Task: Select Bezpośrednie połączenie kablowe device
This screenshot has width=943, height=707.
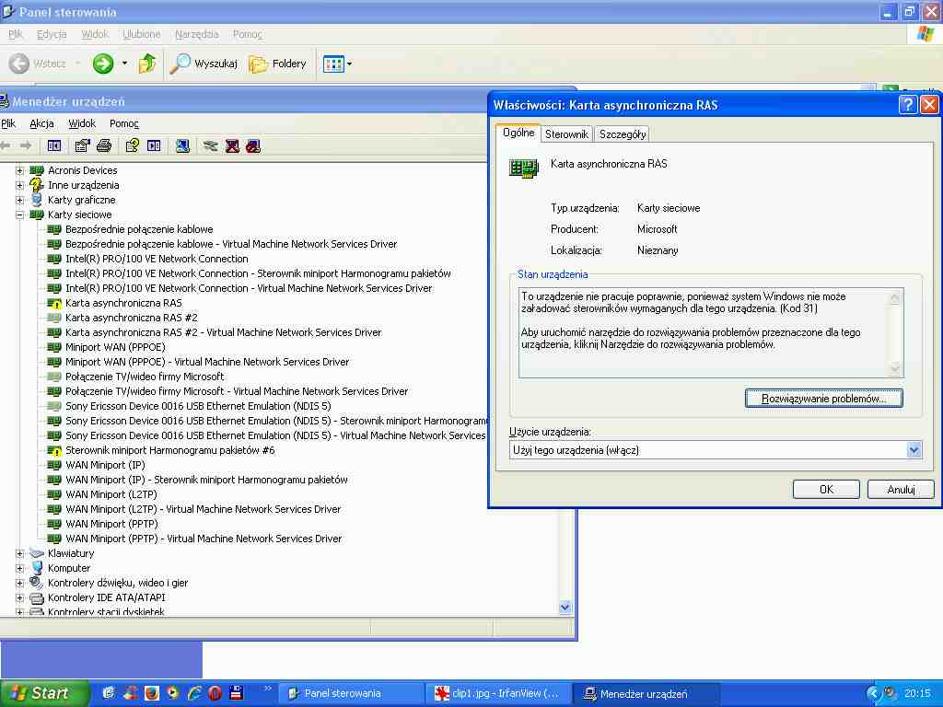Action: point(139,229)
